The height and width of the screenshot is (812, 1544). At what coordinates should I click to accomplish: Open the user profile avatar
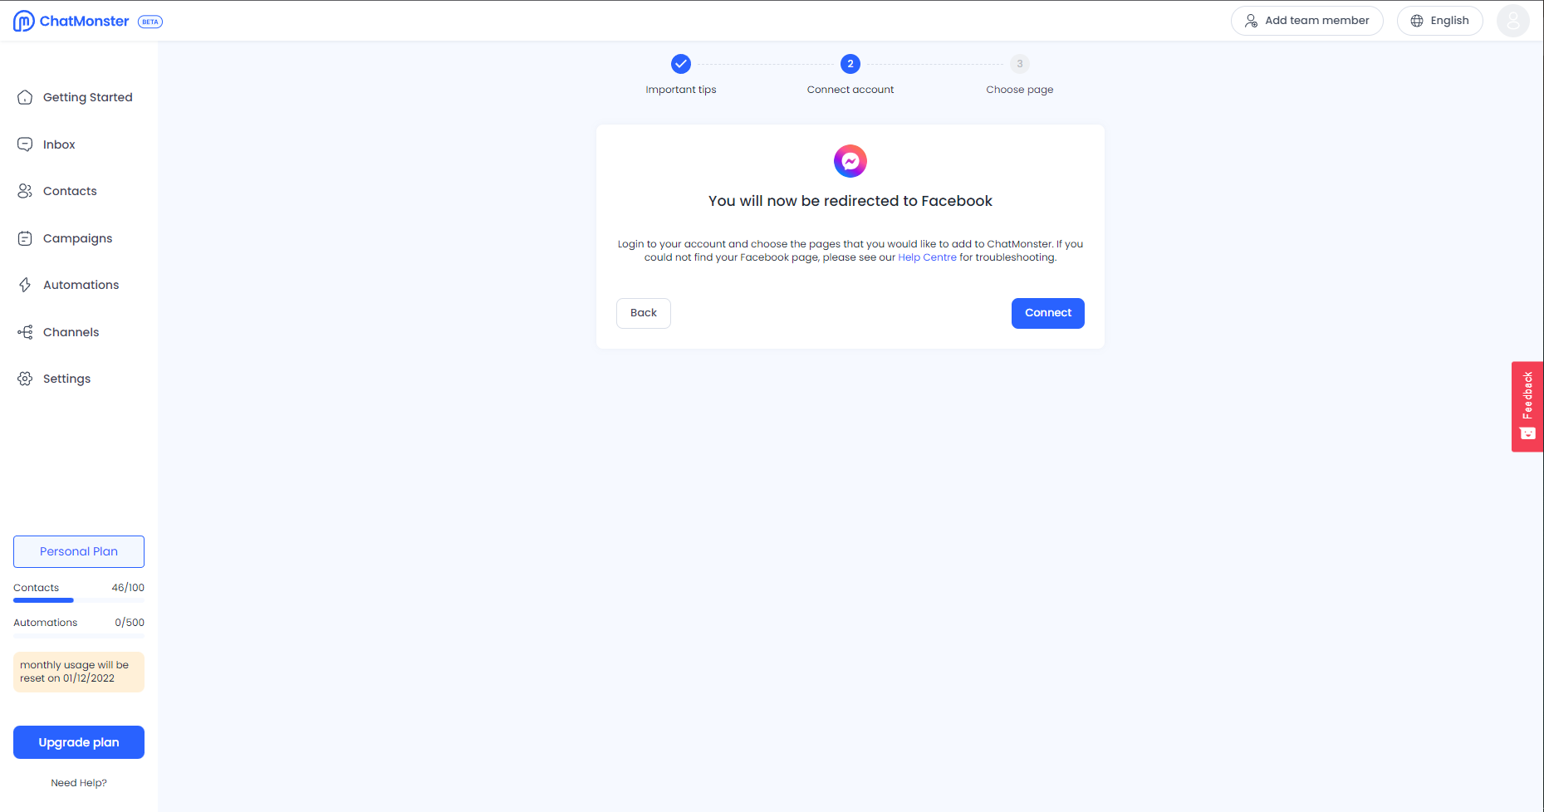tap(1513, 21)
